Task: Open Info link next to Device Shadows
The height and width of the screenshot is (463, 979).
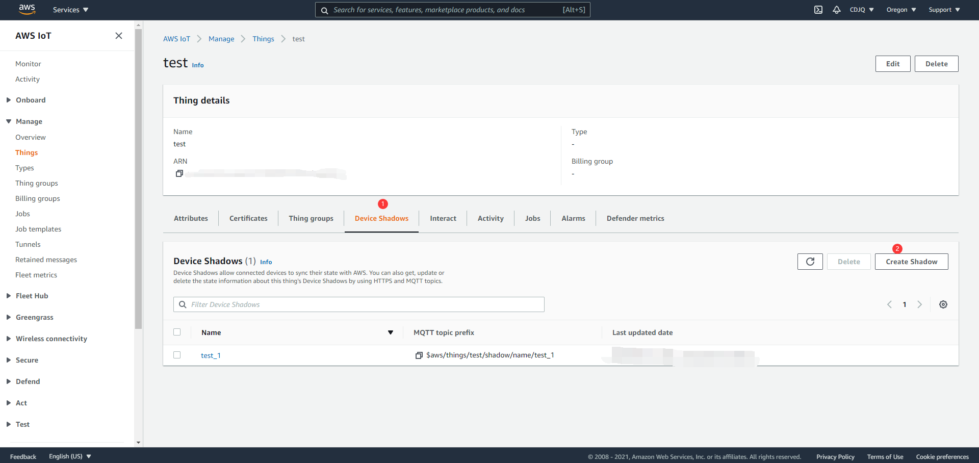Action: [266, 262]
